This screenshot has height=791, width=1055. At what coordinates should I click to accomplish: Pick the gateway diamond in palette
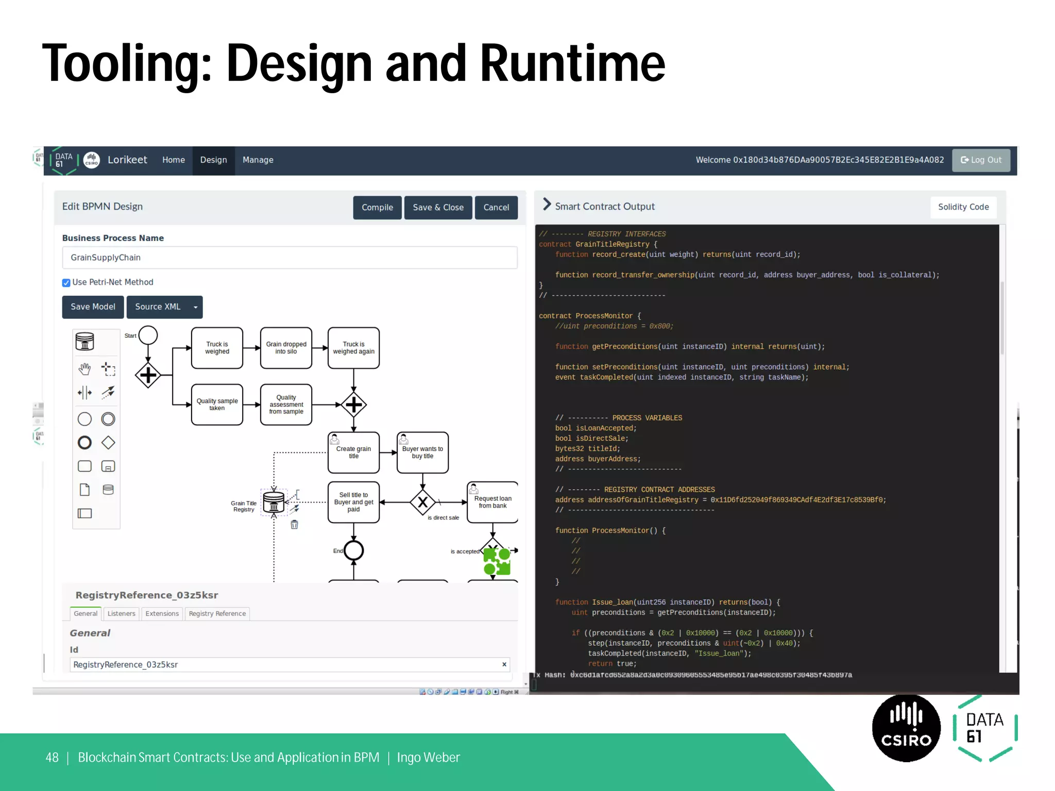[108, 443]
